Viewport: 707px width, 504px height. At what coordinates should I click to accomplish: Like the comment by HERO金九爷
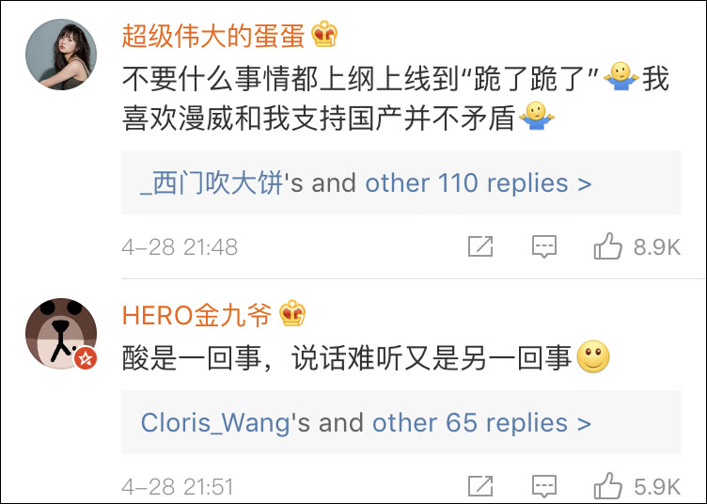607,485
